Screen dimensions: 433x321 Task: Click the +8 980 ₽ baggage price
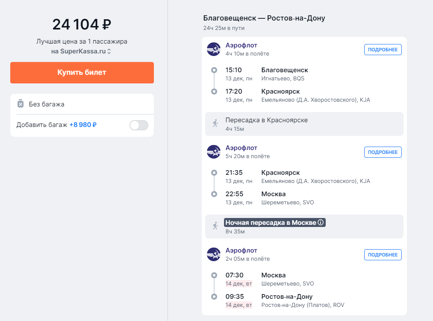pyautogui.click(x=83, y=125)
